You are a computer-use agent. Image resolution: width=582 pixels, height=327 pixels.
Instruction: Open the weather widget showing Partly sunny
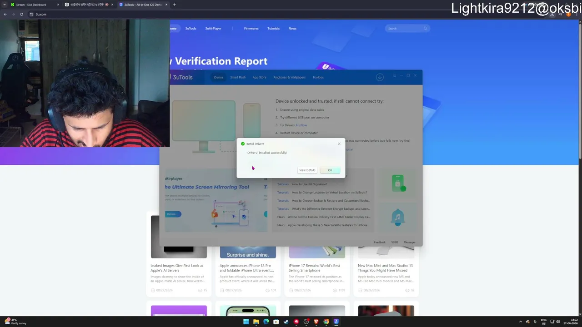tap(15, 322)
